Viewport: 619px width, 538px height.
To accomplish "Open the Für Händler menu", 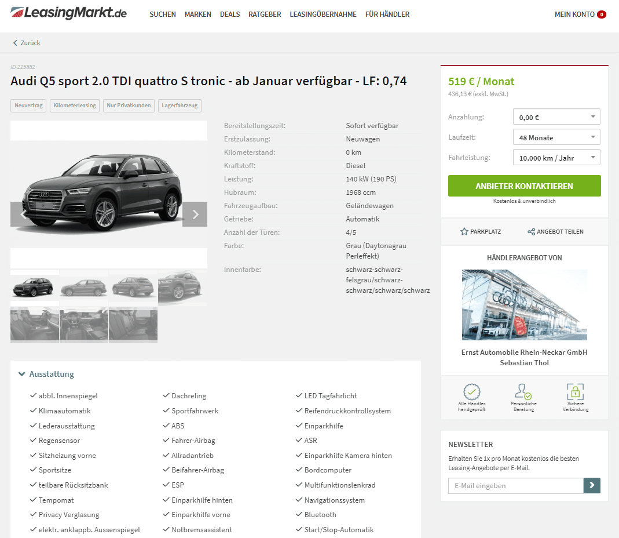I will 387,14.
